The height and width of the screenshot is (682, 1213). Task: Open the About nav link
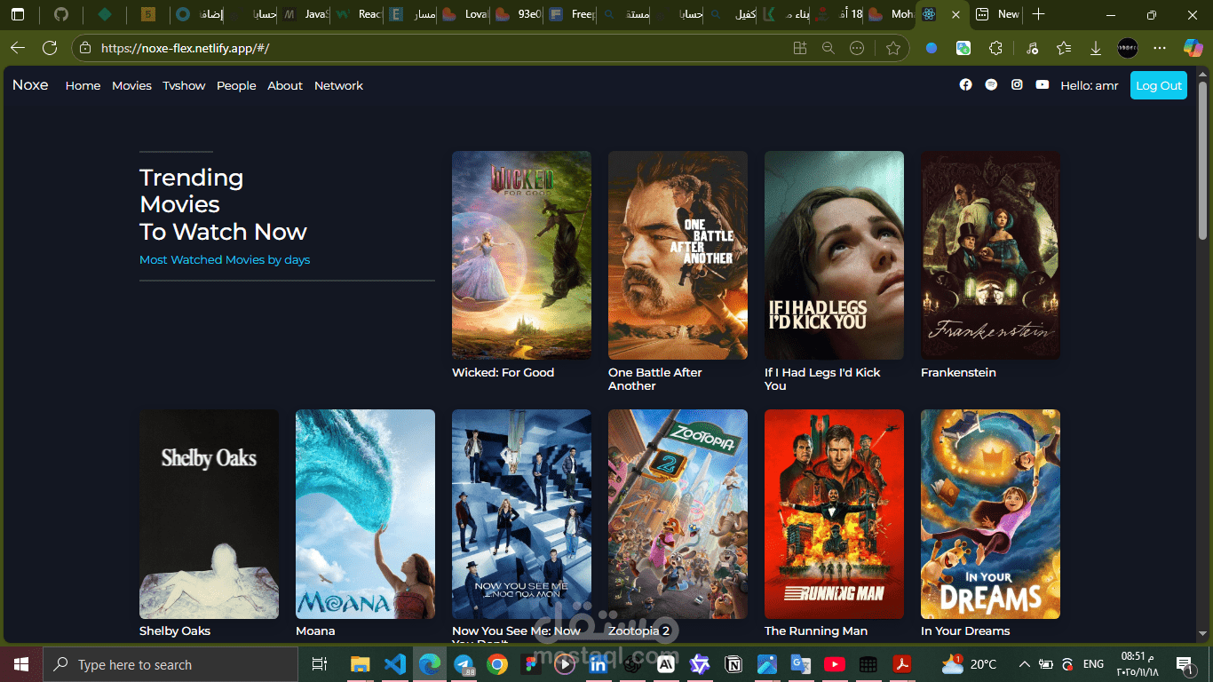pos(285,85)
